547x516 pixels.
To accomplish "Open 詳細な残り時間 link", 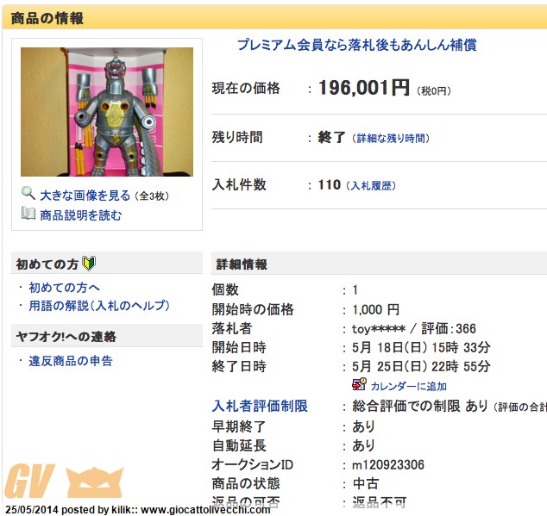I will coord(391,139).
